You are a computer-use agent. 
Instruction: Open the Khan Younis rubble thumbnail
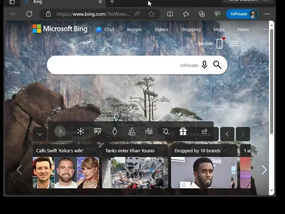coord(135,173)
